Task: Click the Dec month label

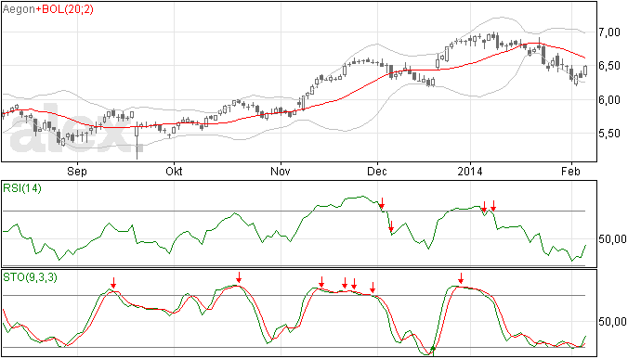Action: click(377, 171)
